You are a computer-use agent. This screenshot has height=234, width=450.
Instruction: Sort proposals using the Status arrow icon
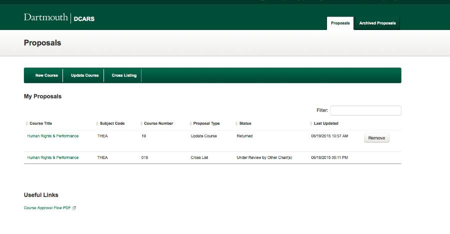click(x=236, y=123)
